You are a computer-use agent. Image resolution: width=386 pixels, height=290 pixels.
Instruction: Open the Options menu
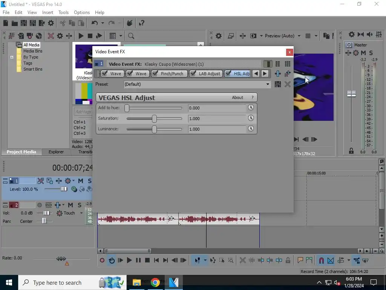point(82,12)
